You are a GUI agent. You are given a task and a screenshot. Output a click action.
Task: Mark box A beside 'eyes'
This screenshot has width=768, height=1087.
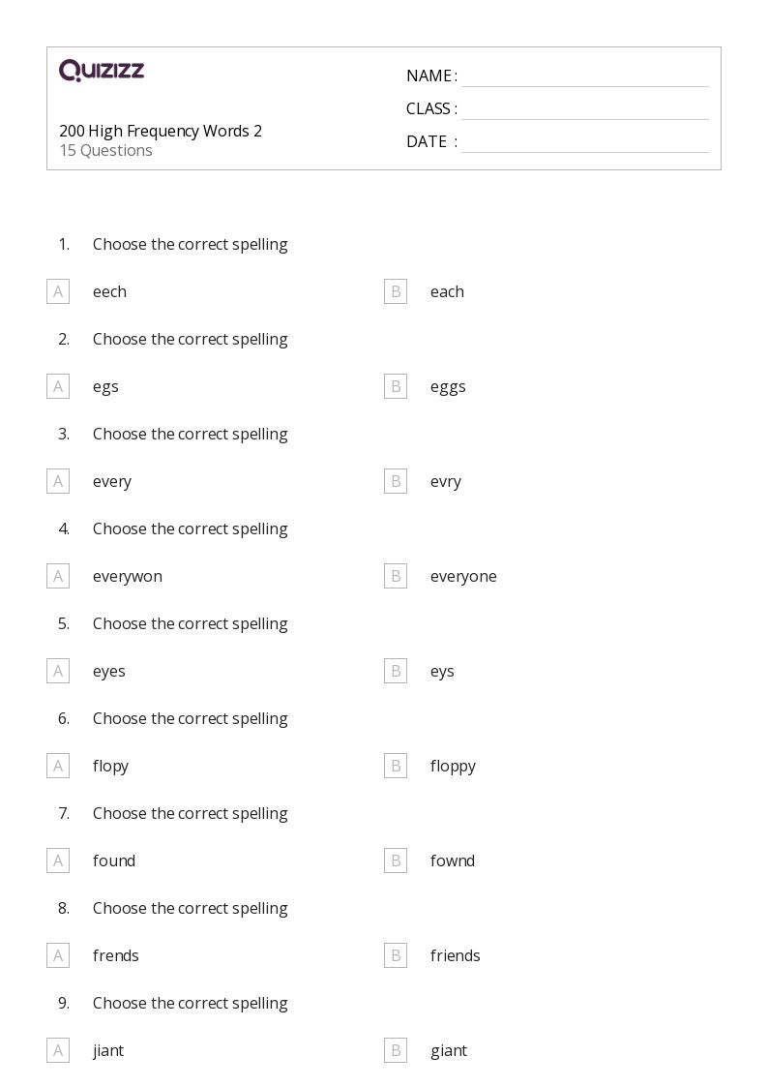coord(58,671)
